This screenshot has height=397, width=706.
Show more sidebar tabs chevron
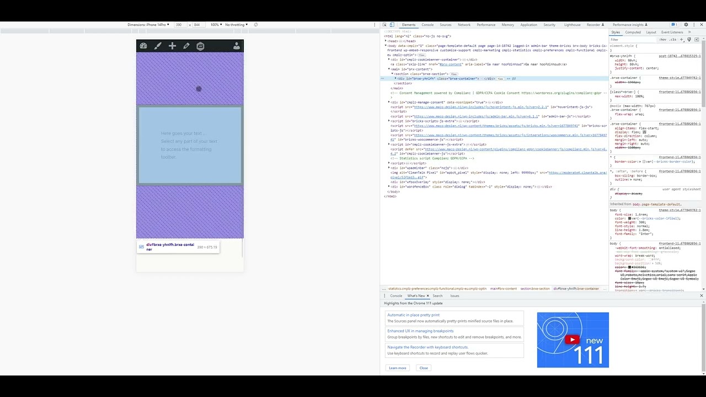point(689,32)
